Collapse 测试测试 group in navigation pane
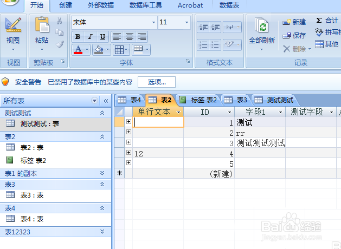The height and width of the screenshot is (249, 341). click(x=102, y=113)
